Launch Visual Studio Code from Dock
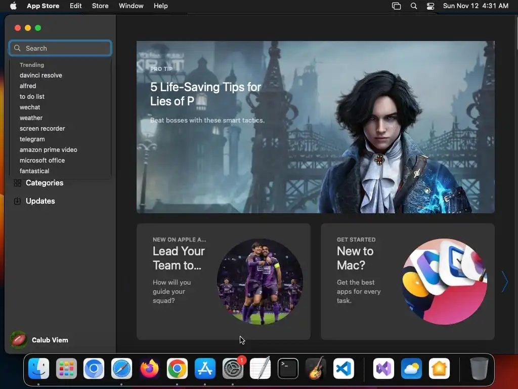This screenshot has width=518, height=389. tap(343, 368)
